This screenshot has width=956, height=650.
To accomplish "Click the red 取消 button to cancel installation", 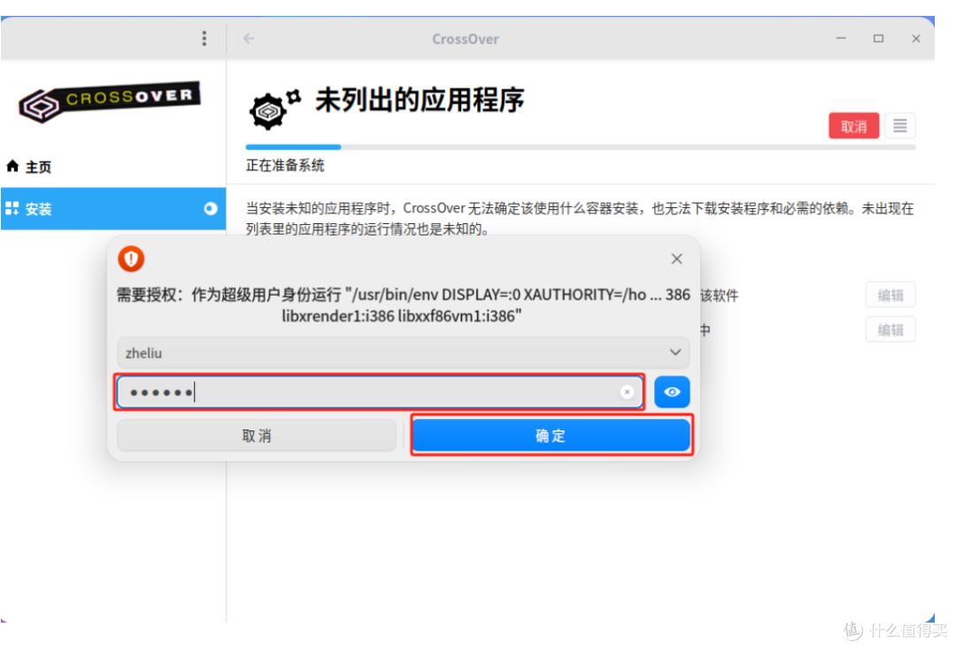I will pyautogui.click(x=853, y=125).
